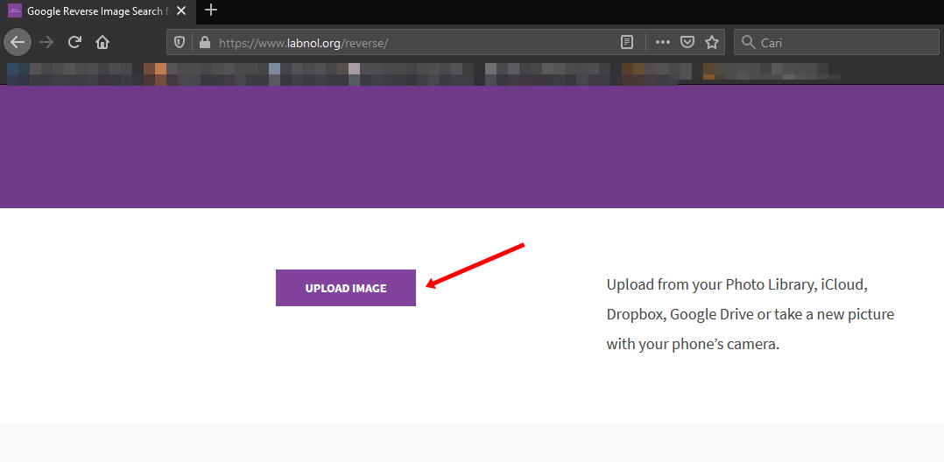The image size is (944, 462).
Task: Save this page to Pocket
Action: (687, 42)
